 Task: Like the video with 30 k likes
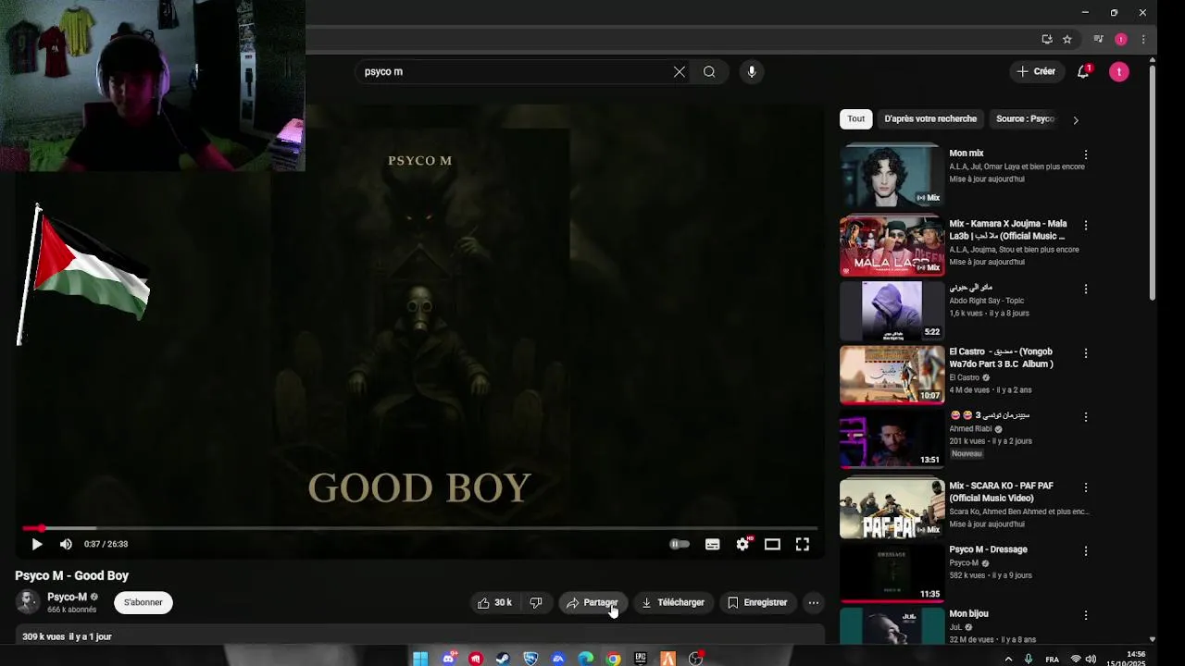(x=494, y=602)
